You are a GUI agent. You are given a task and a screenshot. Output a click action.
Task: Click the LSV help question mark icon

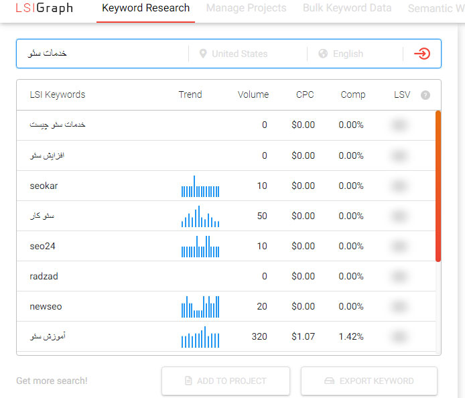pyautogui.click(x=425, y=95)
